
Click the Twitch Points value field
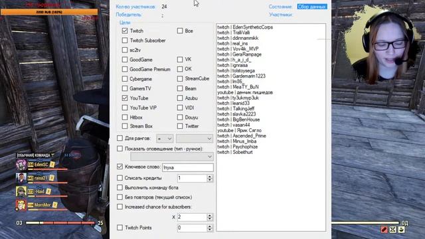[x=192, y=228]
